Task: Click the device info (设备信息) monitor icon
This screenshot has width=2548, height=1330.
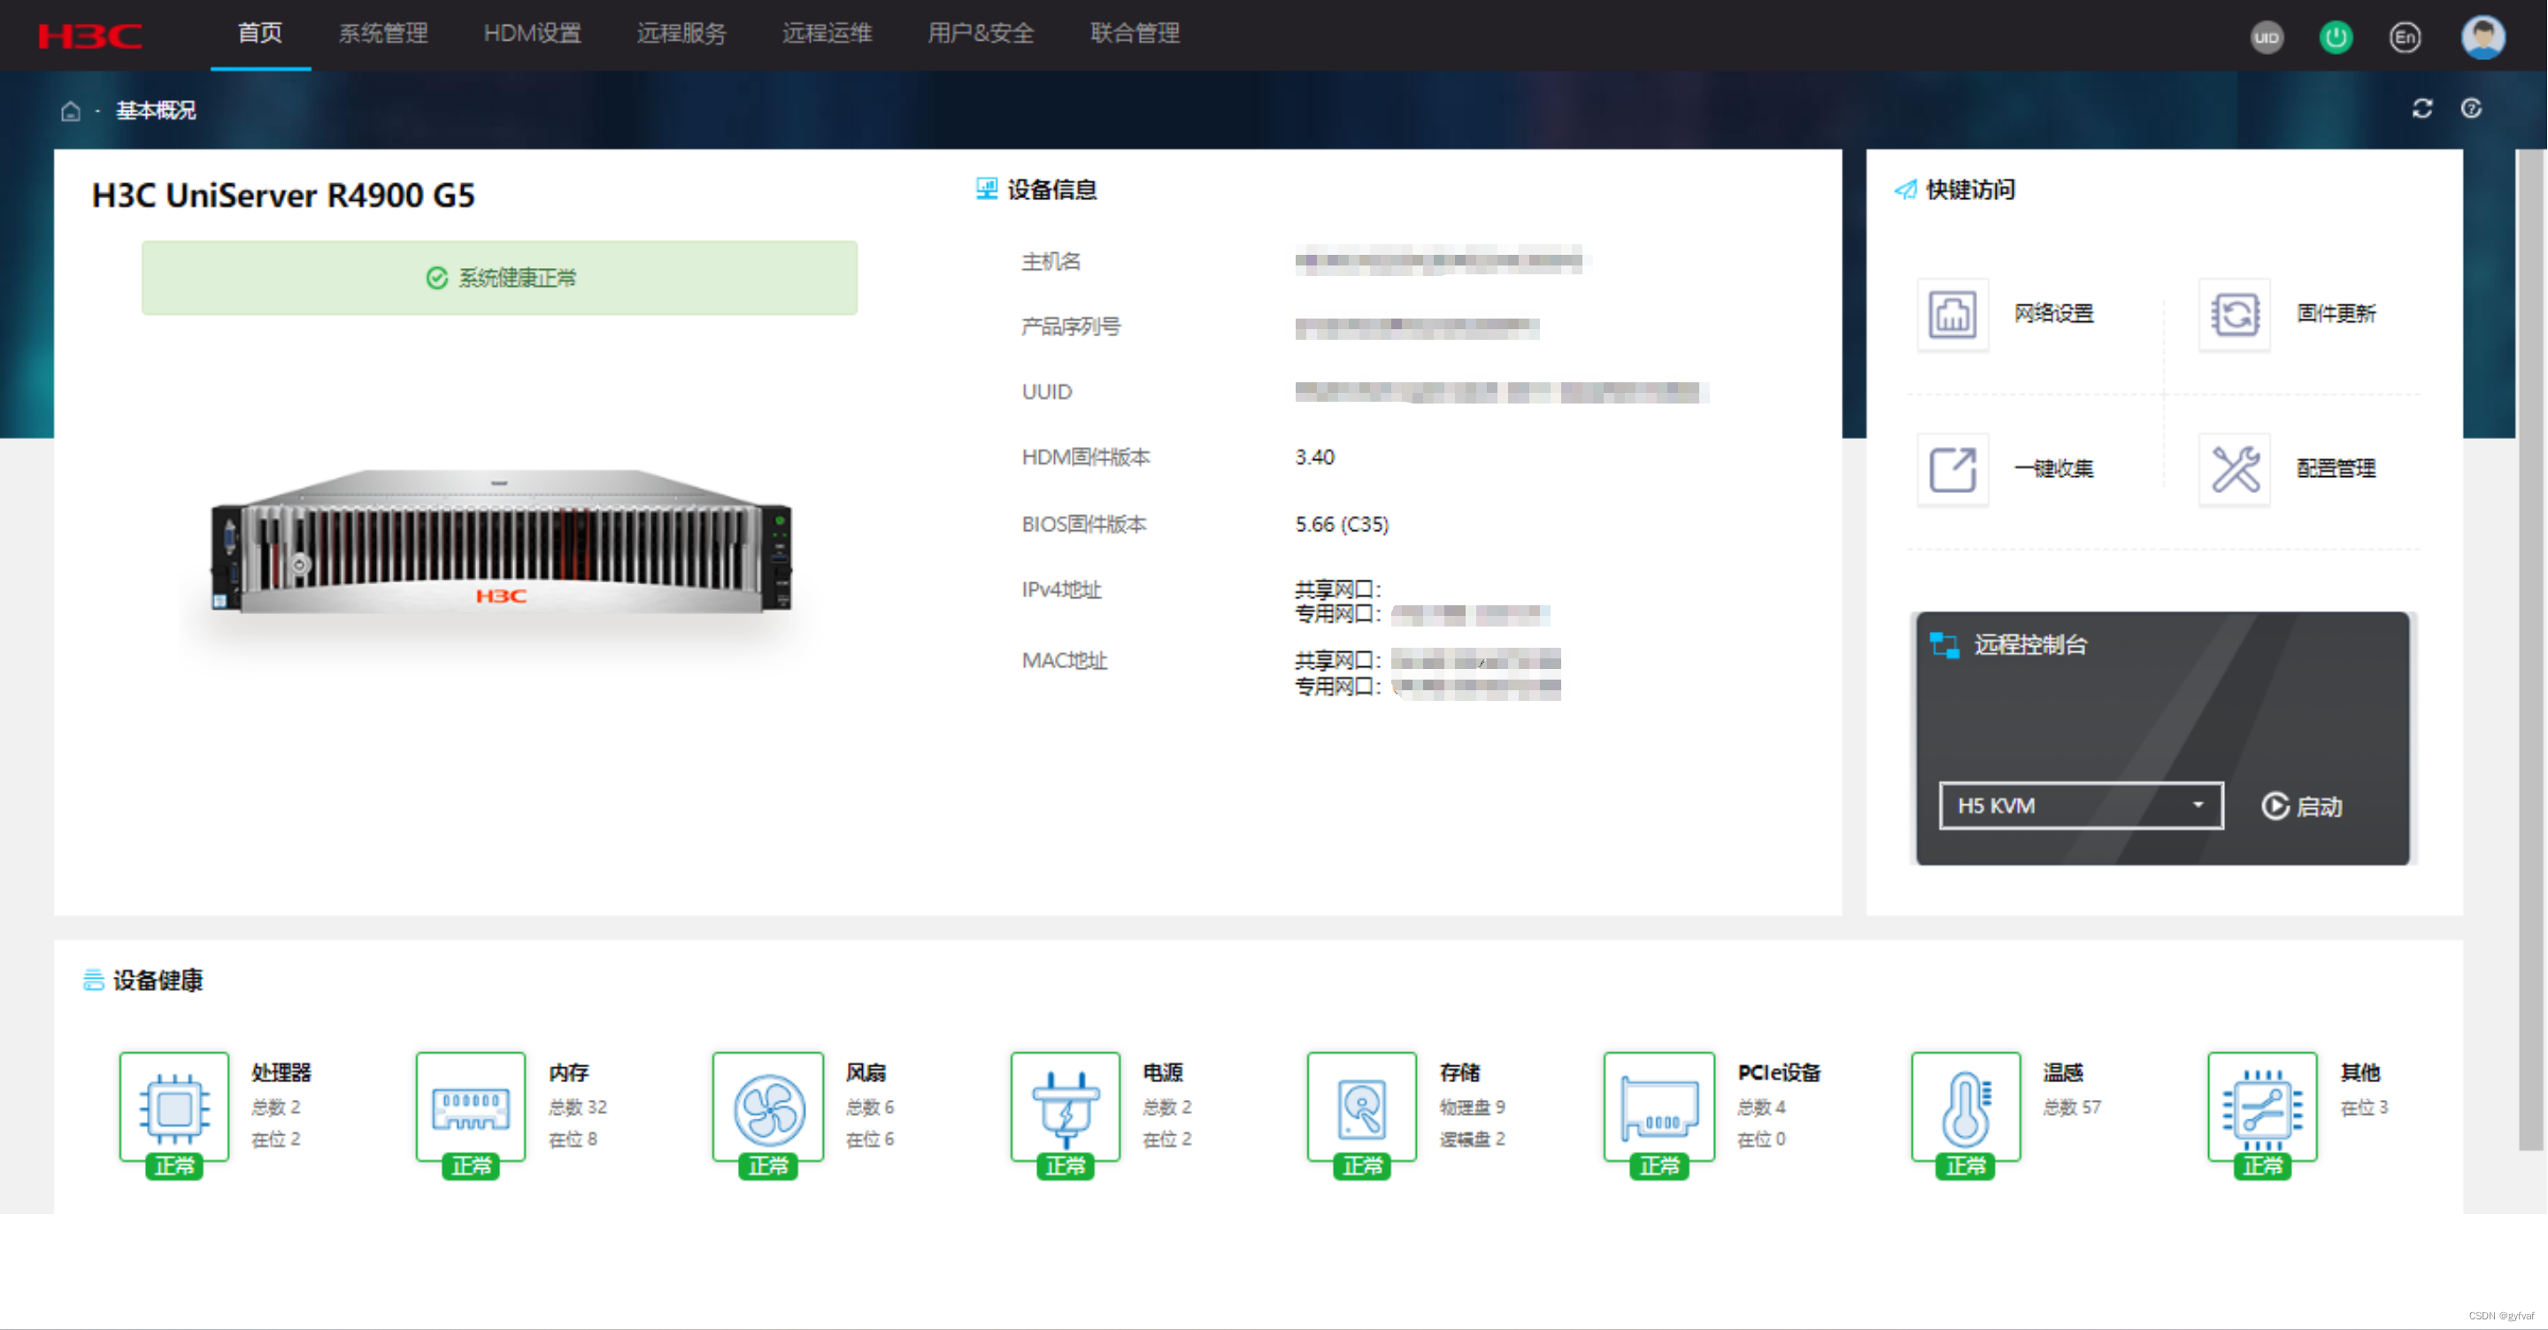Action: 986,188
